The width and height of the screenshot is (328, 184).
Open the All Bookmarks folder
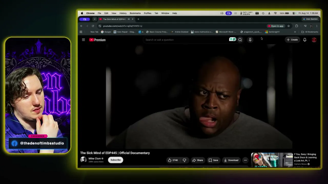[x=310, y=32]
